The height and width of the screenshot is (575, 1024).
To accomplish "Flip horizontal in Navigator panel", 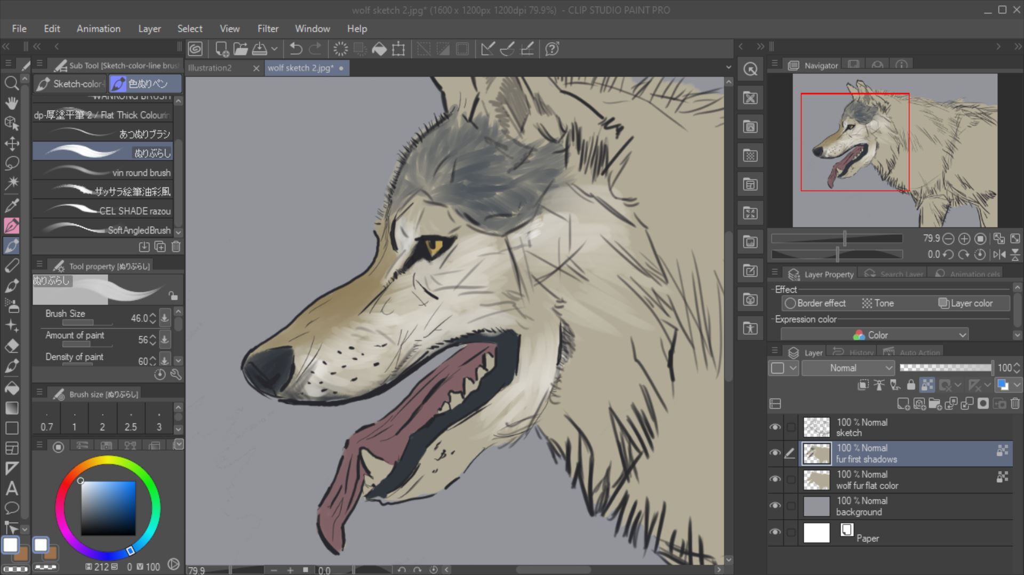I will click(999, 254).
